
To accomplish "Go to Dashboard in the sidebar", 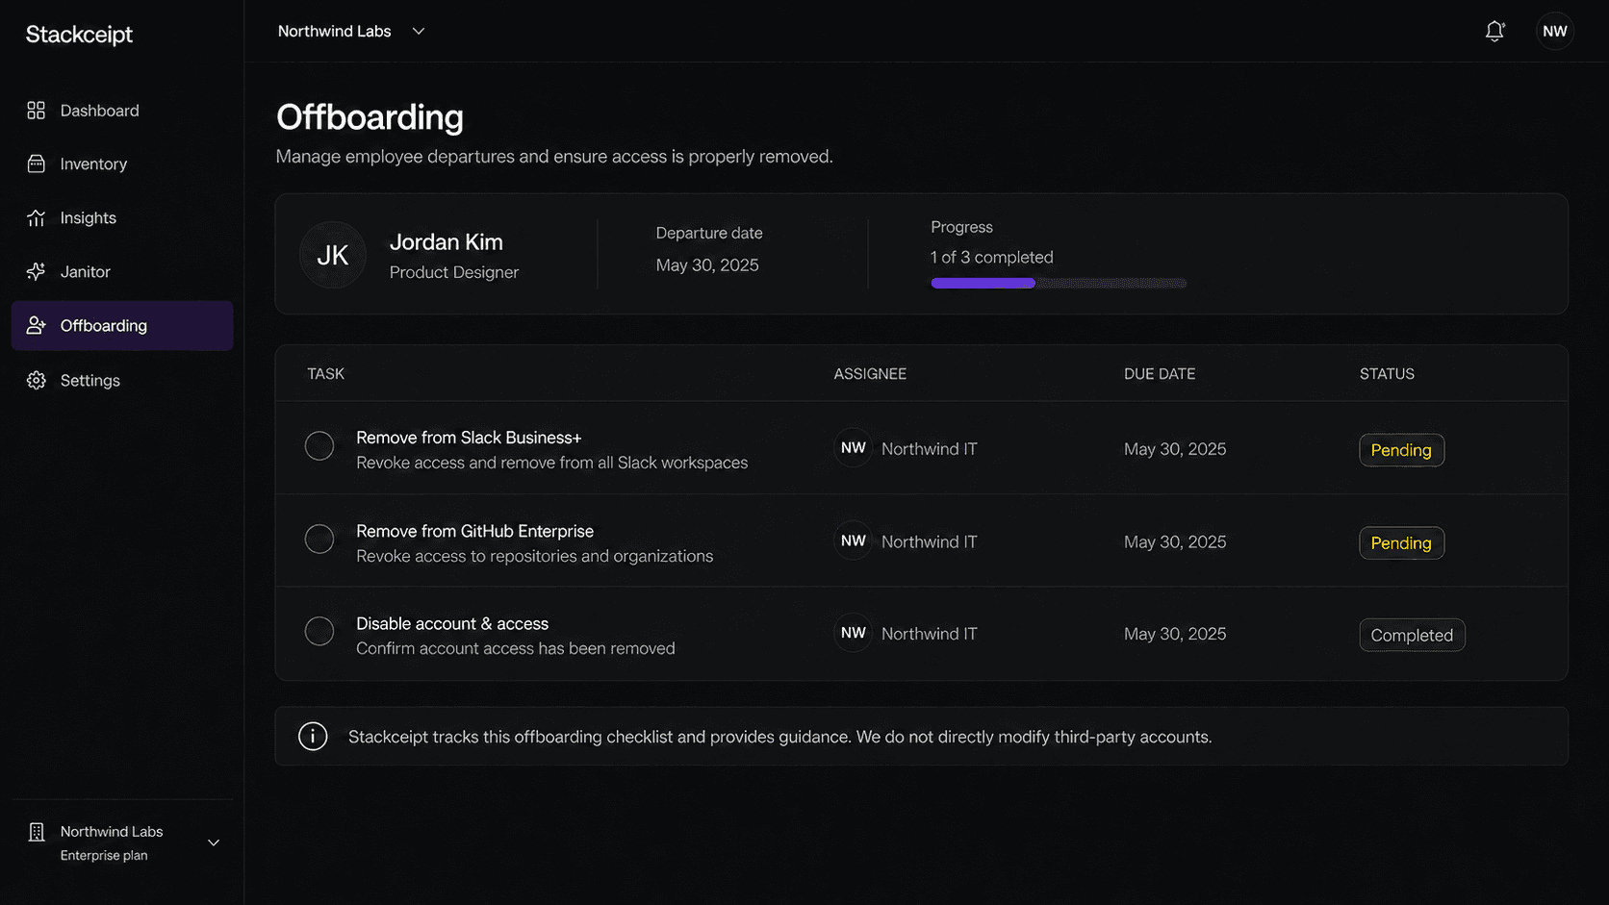I will click(122, 111).
